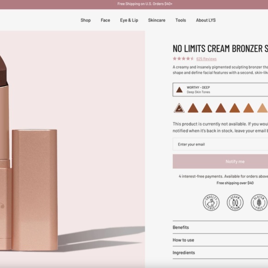Click the Cruelty Free bunny badge
Image resolution: width=268 pixels, height=268 pixels.
(211, 202)
